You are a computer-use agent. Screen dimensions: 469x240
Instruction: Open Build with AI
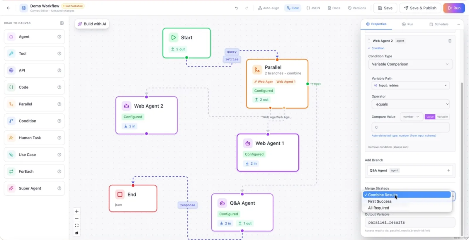click(x=92, y=24)
